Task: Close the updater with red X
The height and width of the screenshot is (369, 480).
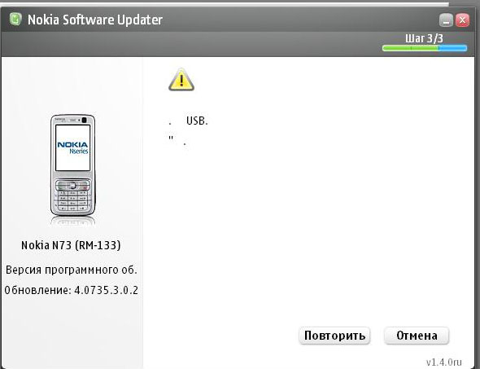Action: 462,20
